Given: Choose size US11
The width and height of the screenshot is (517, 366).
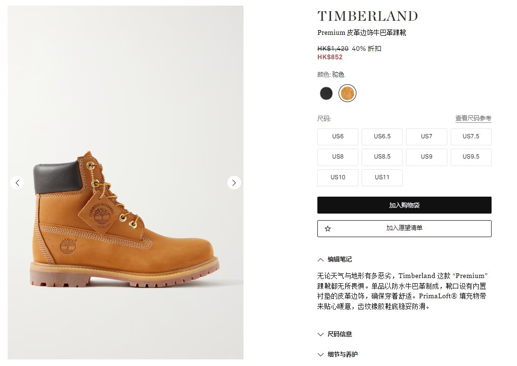Looking at the screenshot, I should [x=382, y=178].
